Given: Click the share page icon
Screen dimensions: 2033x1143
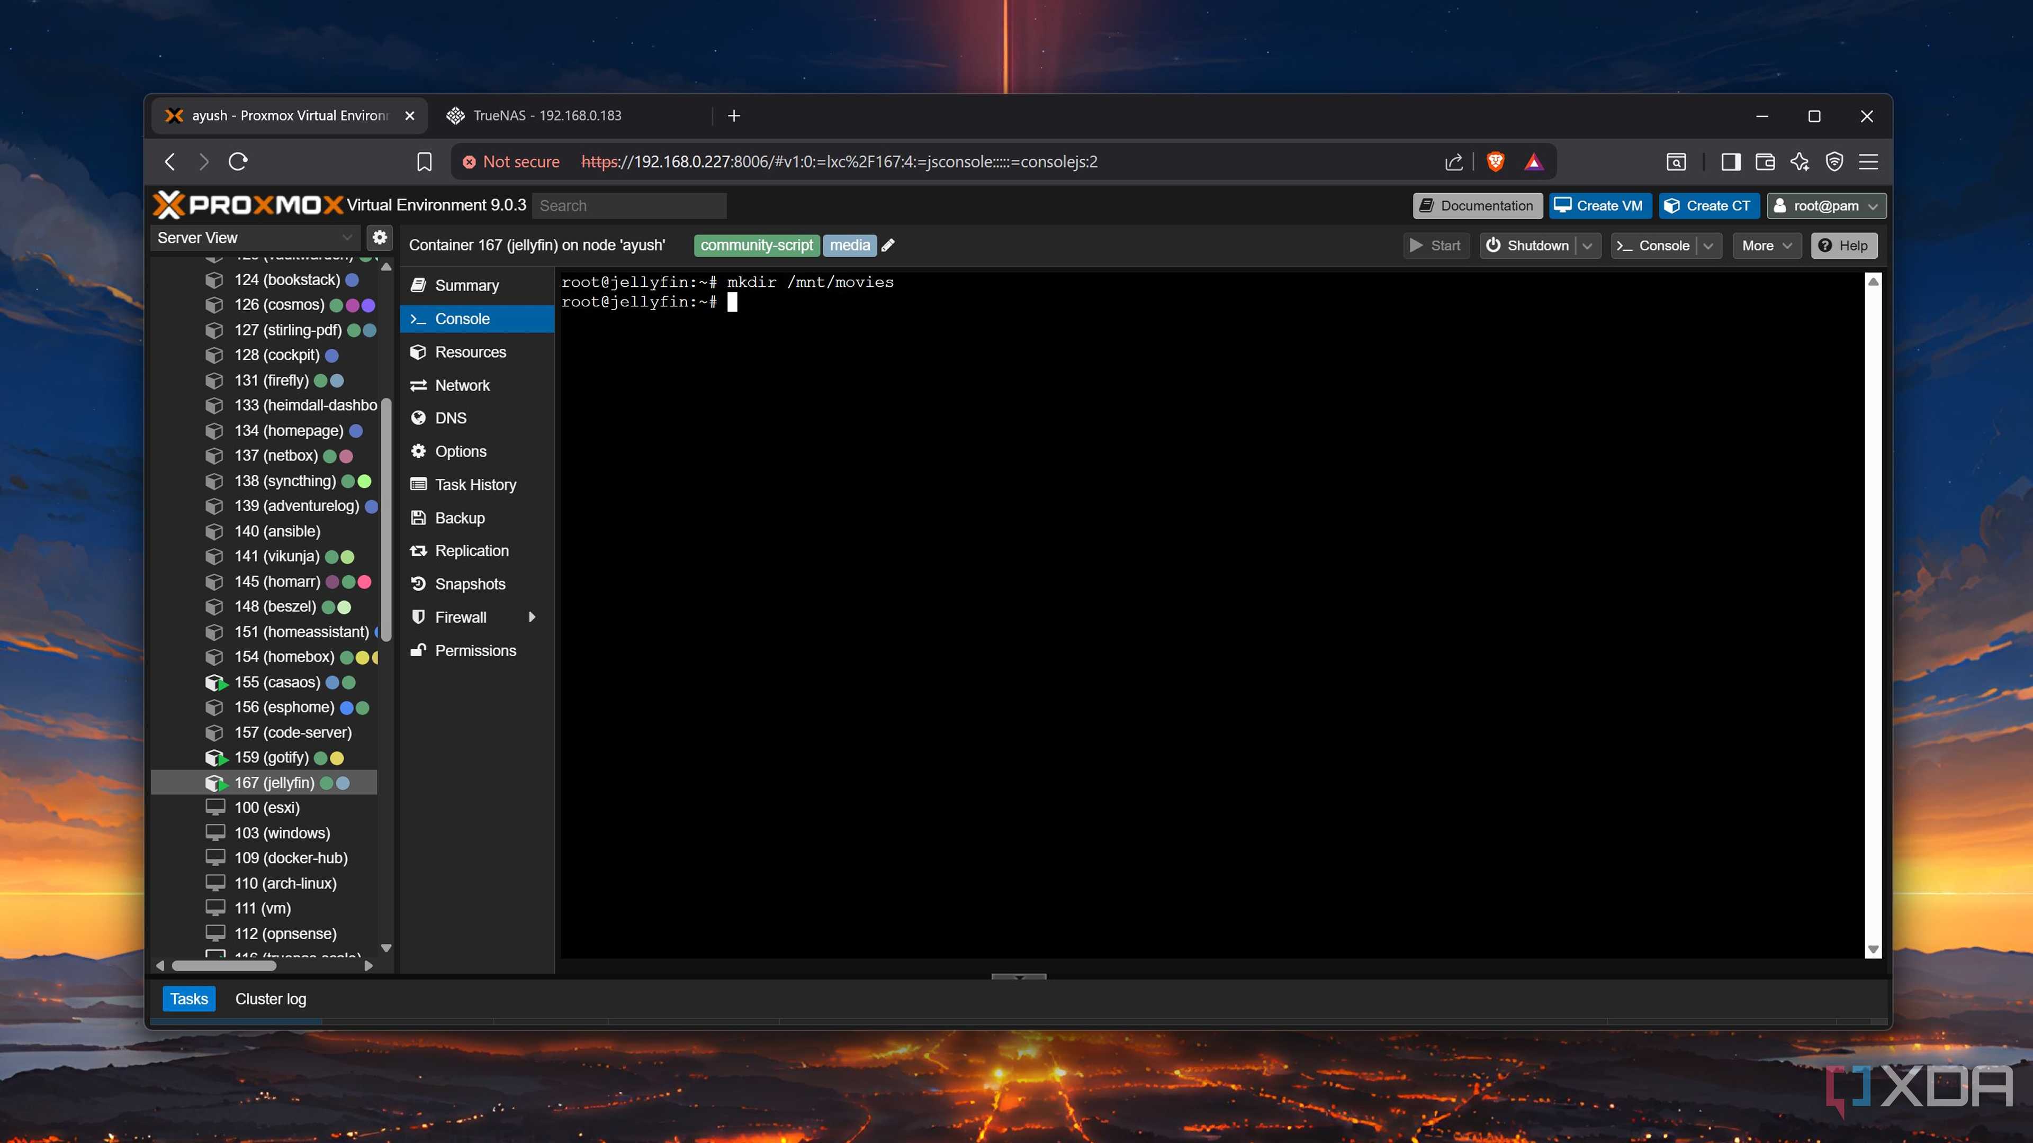Looking at the screenshot, I should [1453, 162].
